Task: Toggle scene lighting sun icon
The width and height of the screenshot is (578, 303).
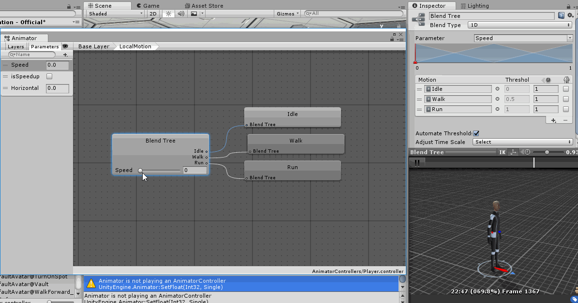Action: point(168,14)
